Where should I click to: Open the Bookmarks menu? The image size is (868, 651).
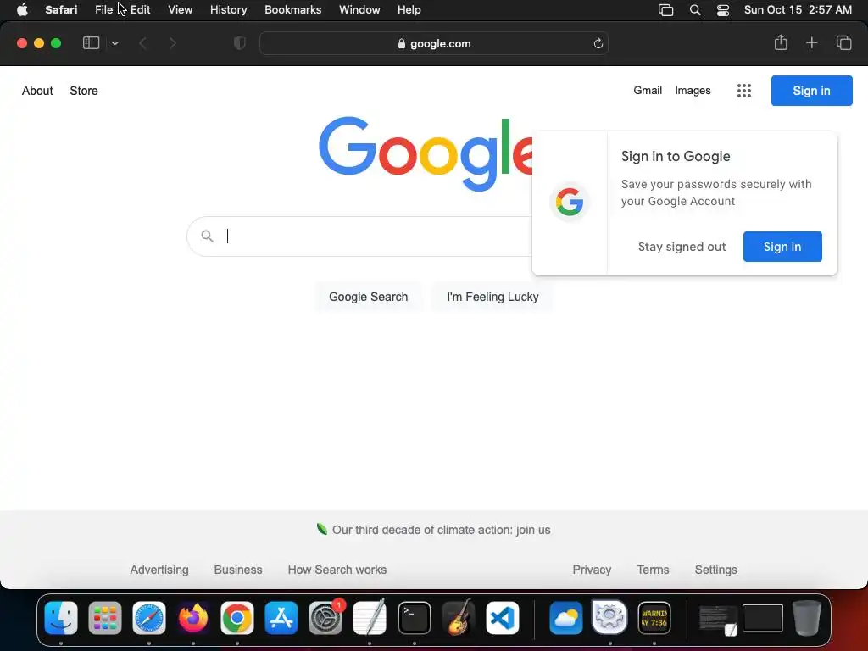292,10
